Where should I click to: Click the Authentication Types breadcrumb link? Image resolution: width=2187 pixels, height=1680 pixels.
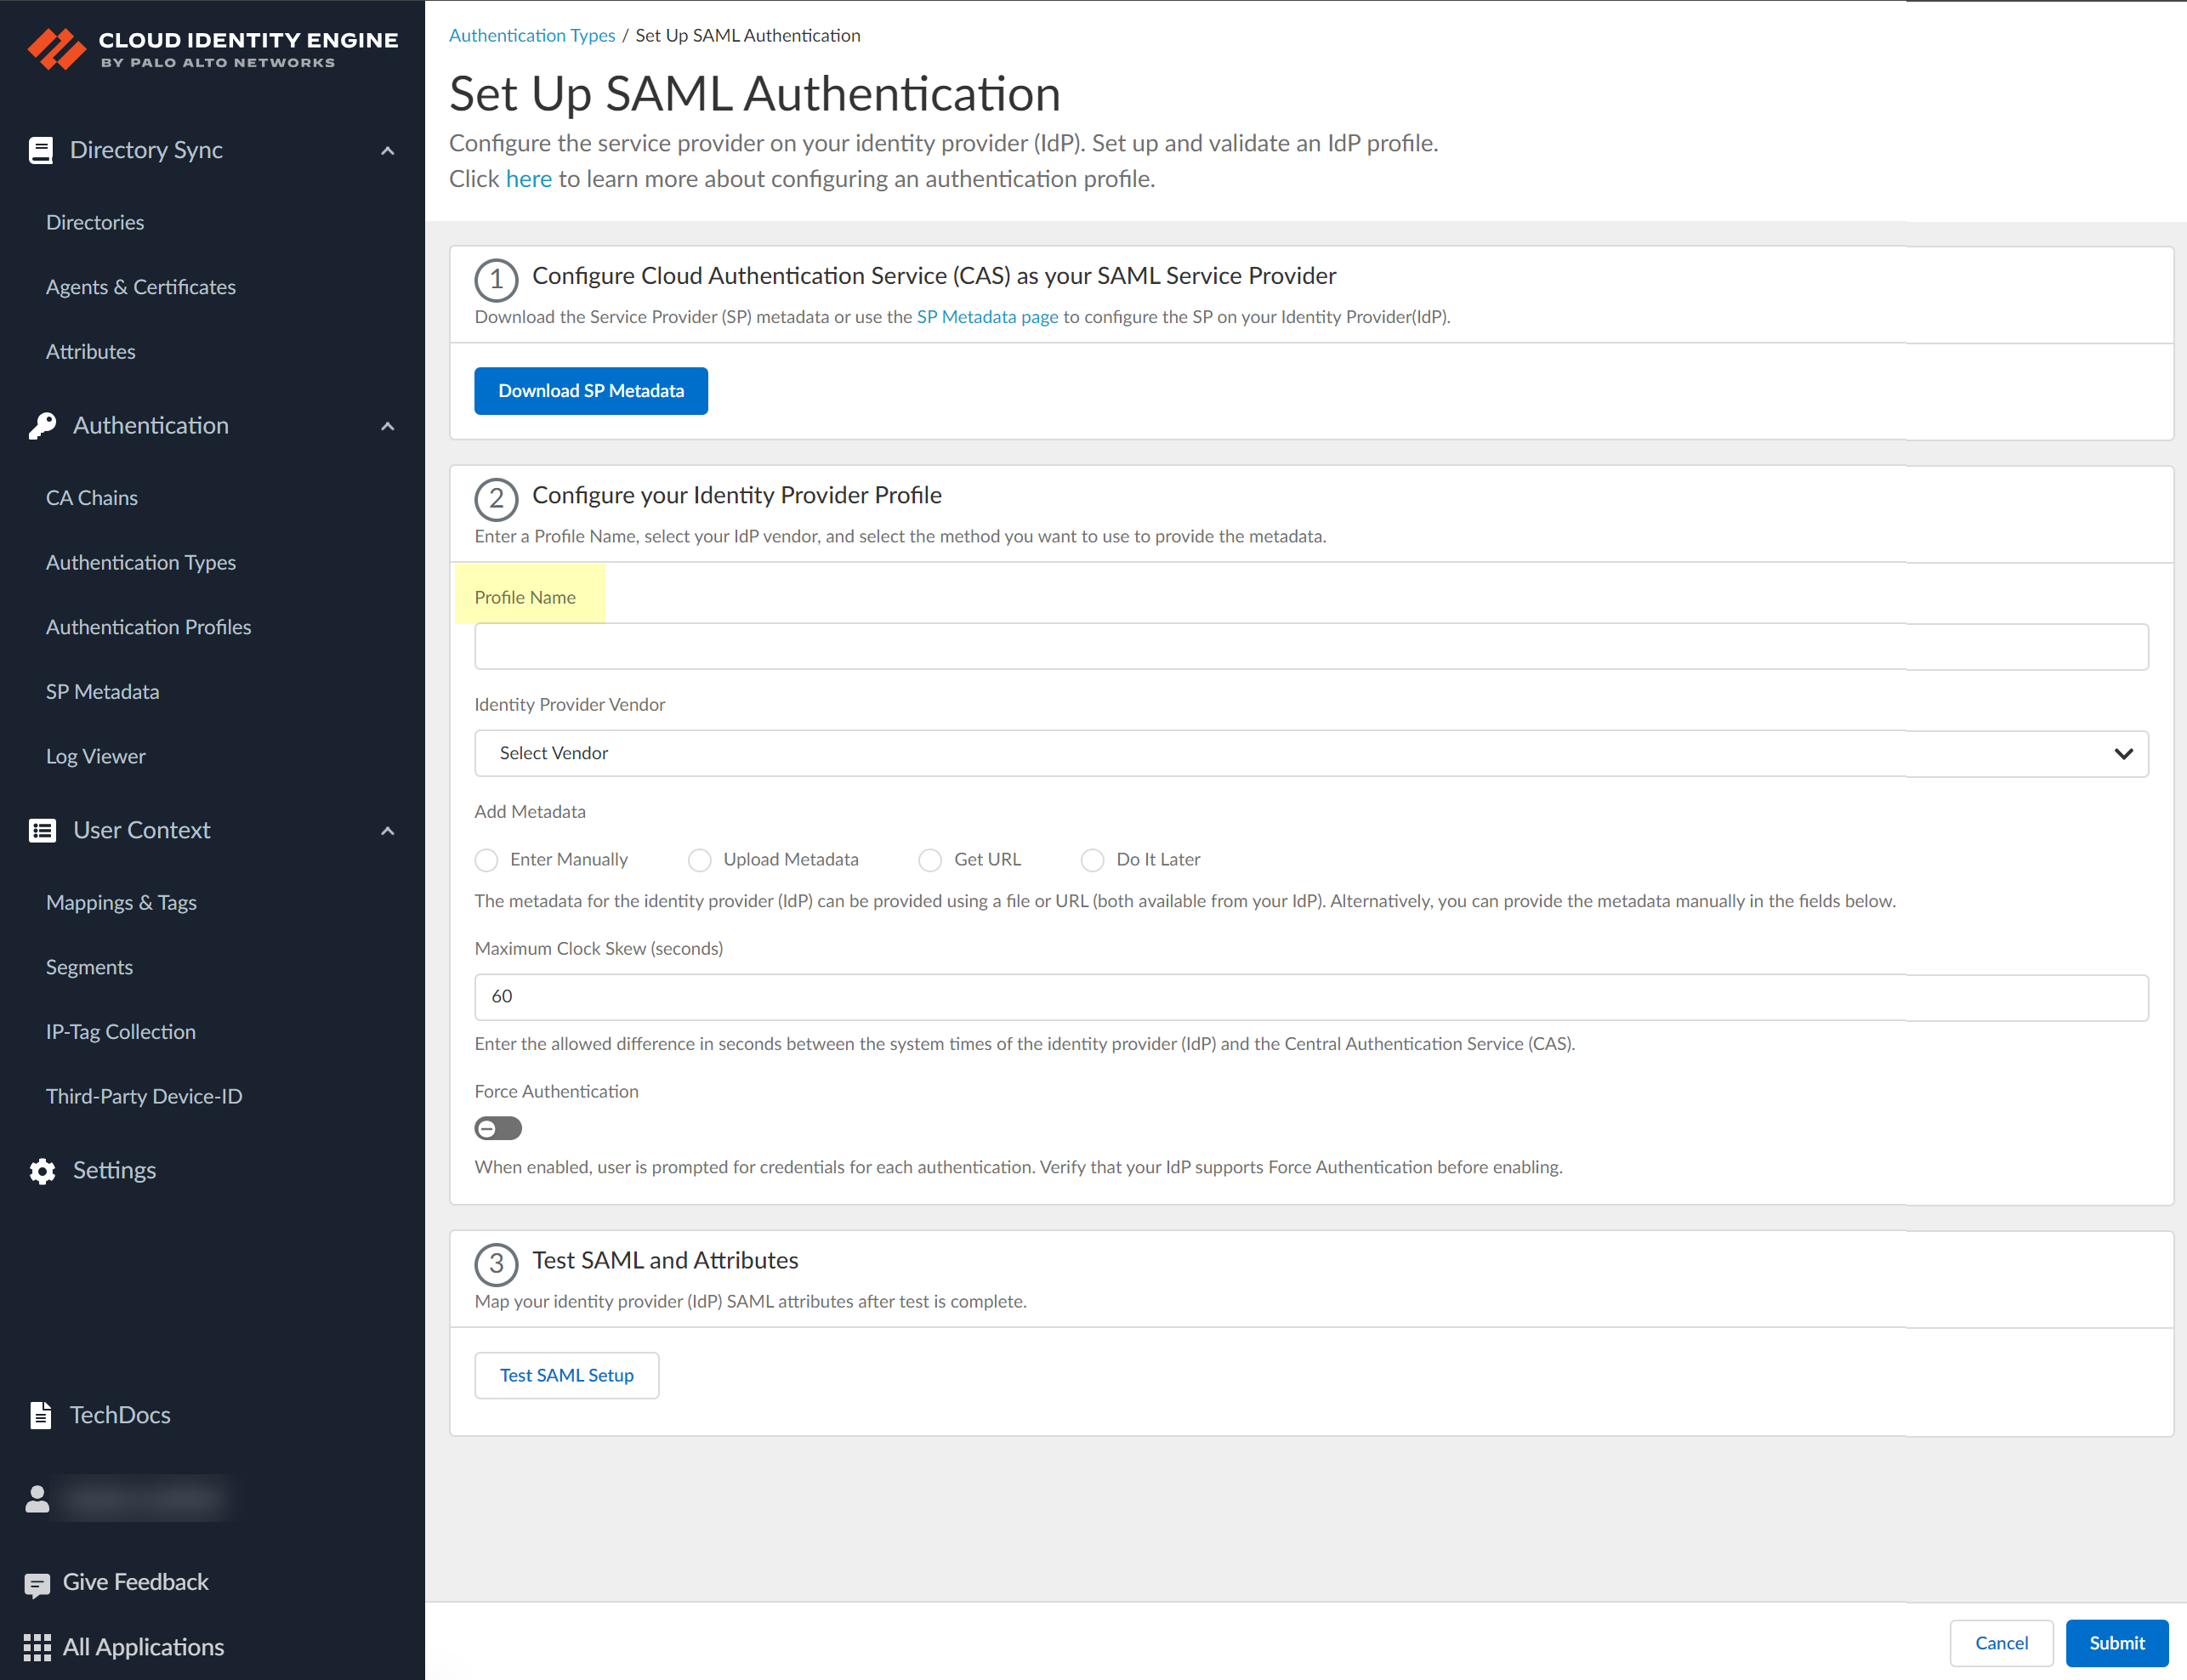coord(532,35)
